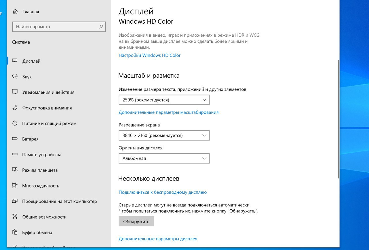Viewport: 369px width, 250px height.
Task: Click the Звук speaker icon
Action: (15, 76)
